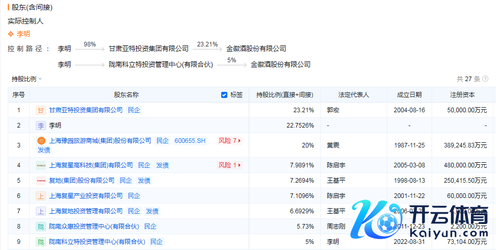Click the 甘 logo icon for 甘肃亚特投资集团
Screen dimensions: 496x250
coord(41,110)
